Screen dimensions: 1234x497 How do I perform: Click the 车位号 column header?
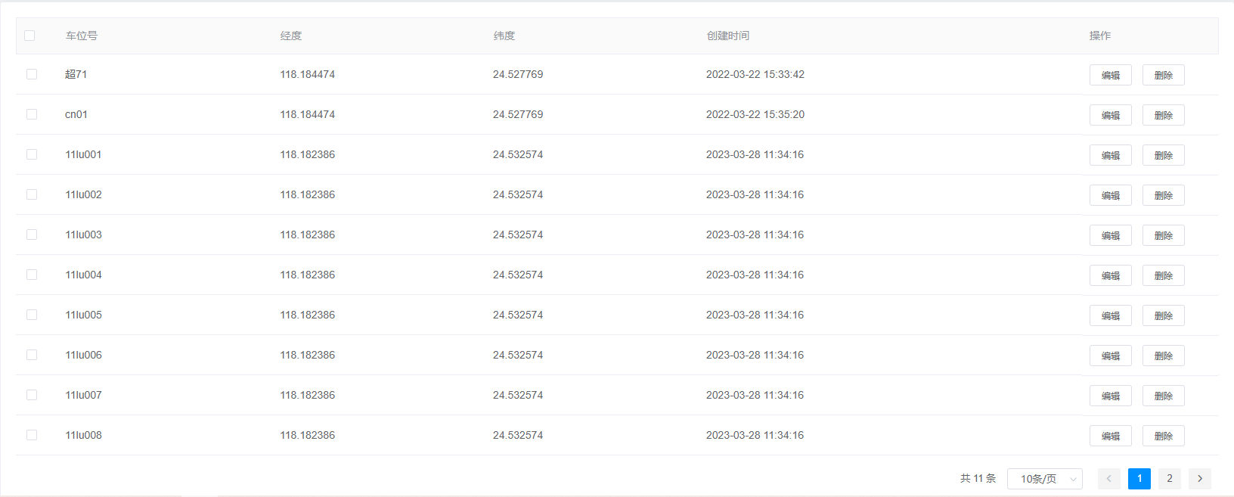click(82, 36)
